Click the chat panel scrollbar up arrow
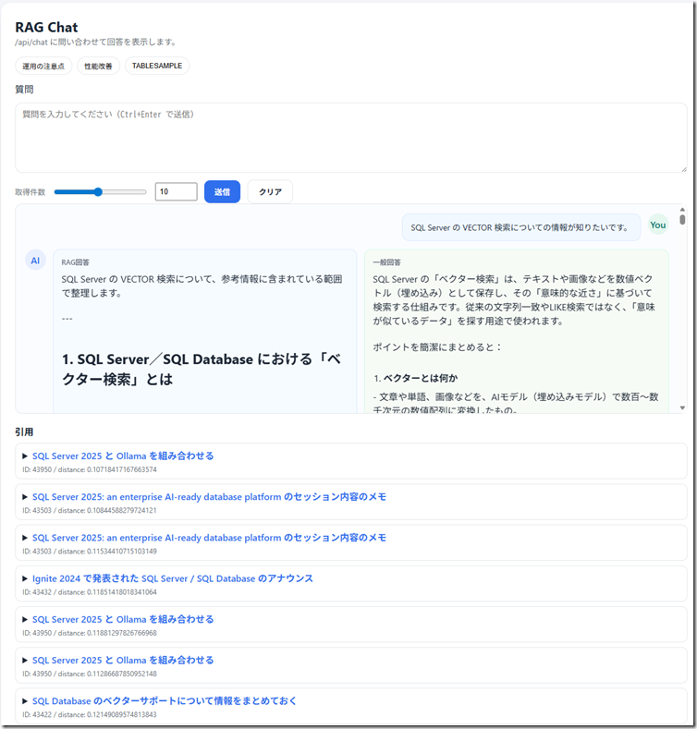The height and width of the screenshot is (729, 697). pyautogui.click(x=682, y=209)
